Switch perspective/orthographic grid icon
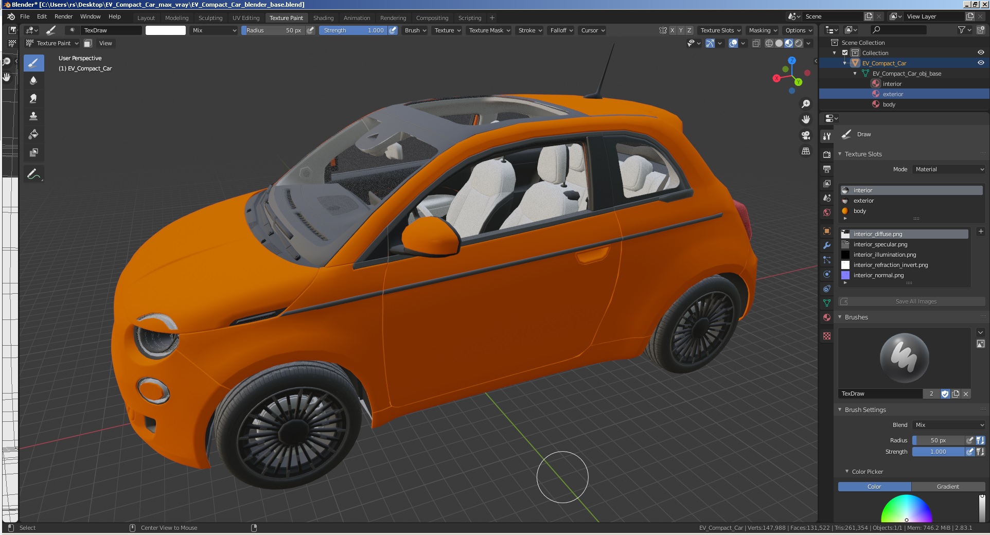990x535 pixels. click(806, 151)
